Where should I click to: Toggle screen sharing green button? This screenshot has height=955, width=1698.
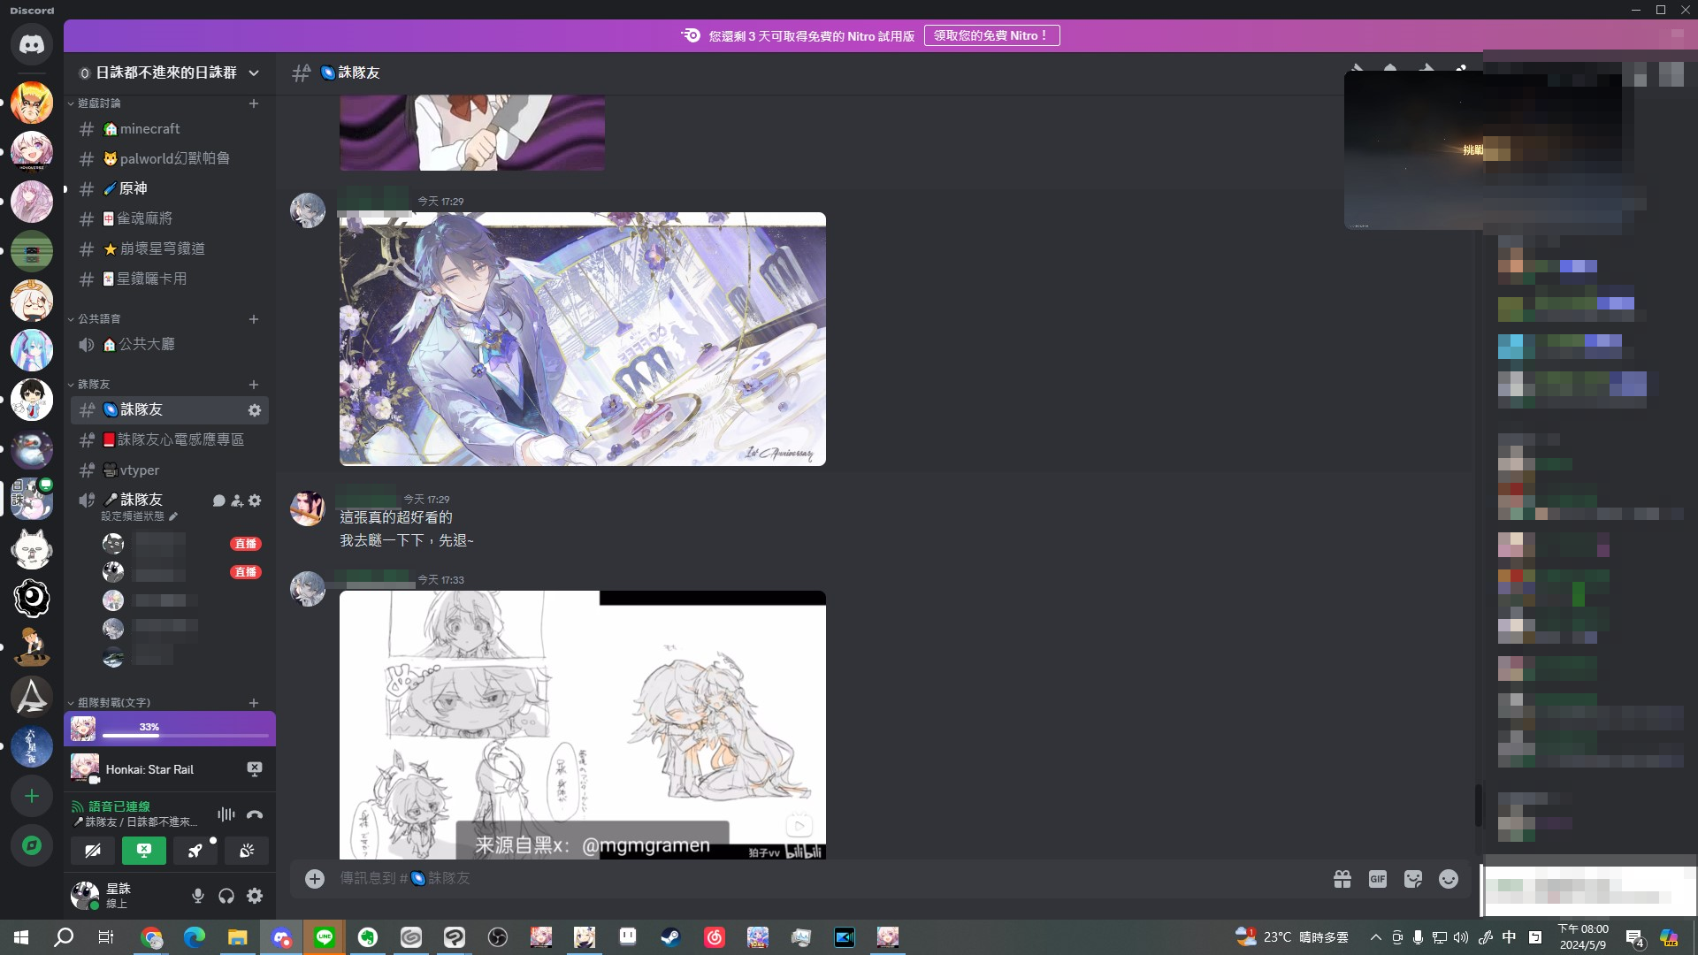pyautogui.click(x=144, y=851)
